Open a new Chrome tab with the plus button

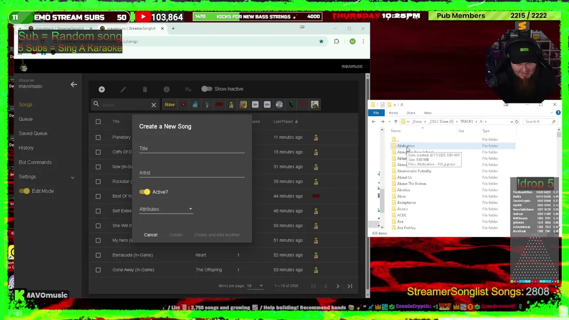coord(173,28)
